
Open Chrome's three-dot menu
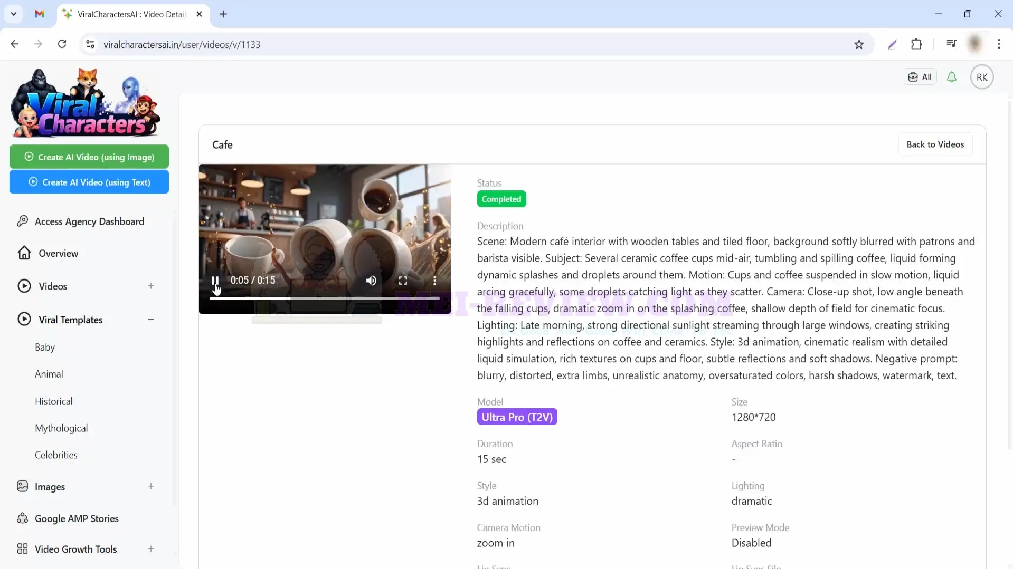999,44
